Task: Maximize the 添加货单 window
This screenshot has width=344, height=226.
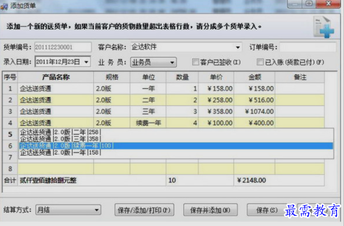Action: point(309,3)
